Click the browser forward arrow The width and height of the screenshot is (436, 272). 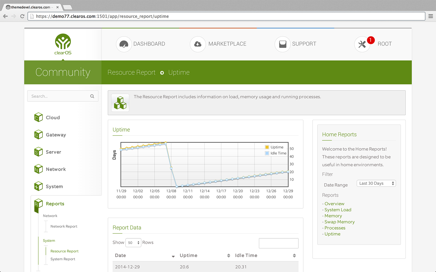point(14,16)
